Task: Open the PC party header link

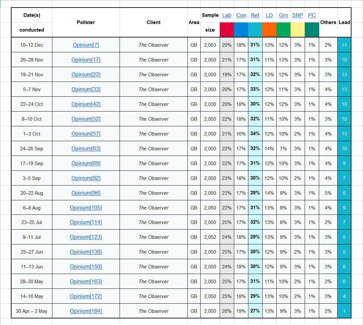Action: tap(312, 15)
